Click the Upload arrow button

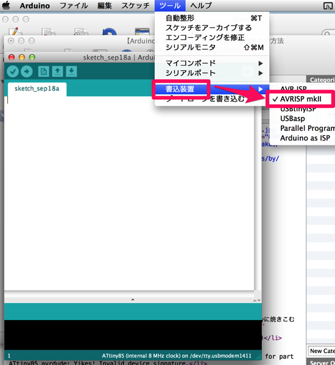coord(27,71)
